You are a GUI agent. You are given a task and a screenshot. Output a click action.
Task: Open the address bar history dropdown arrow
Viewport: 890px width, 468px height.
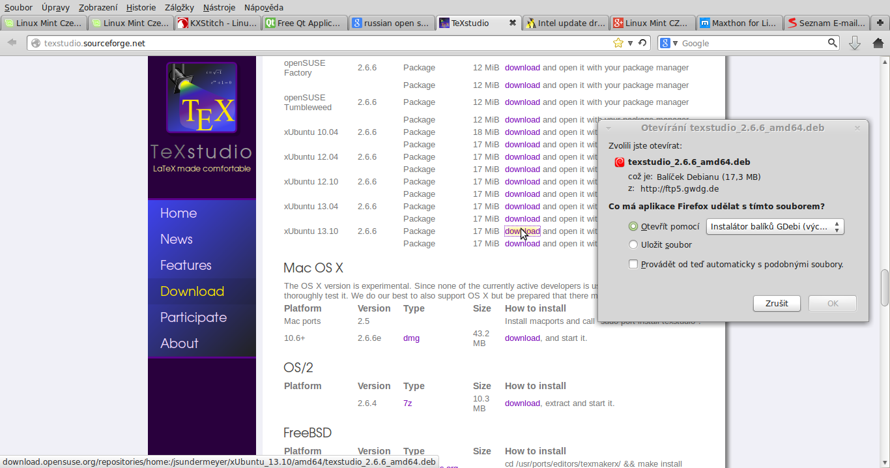630,43
